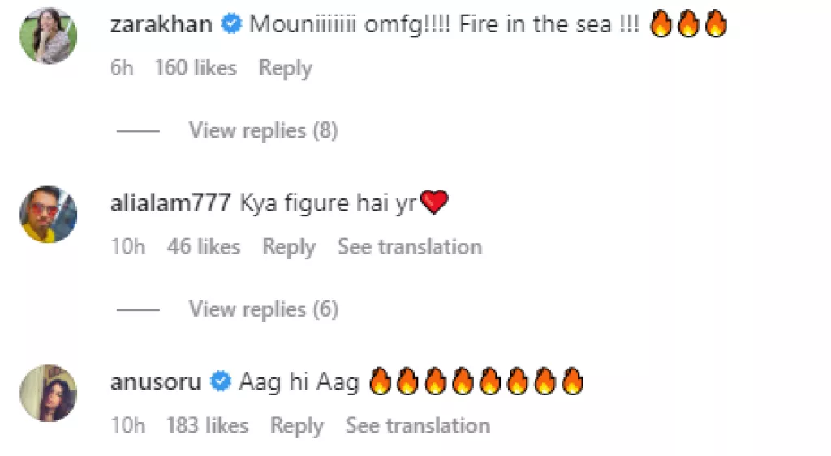Click the verified badge next to zarakhan
The image size is (831, 456).
[231, 24]
